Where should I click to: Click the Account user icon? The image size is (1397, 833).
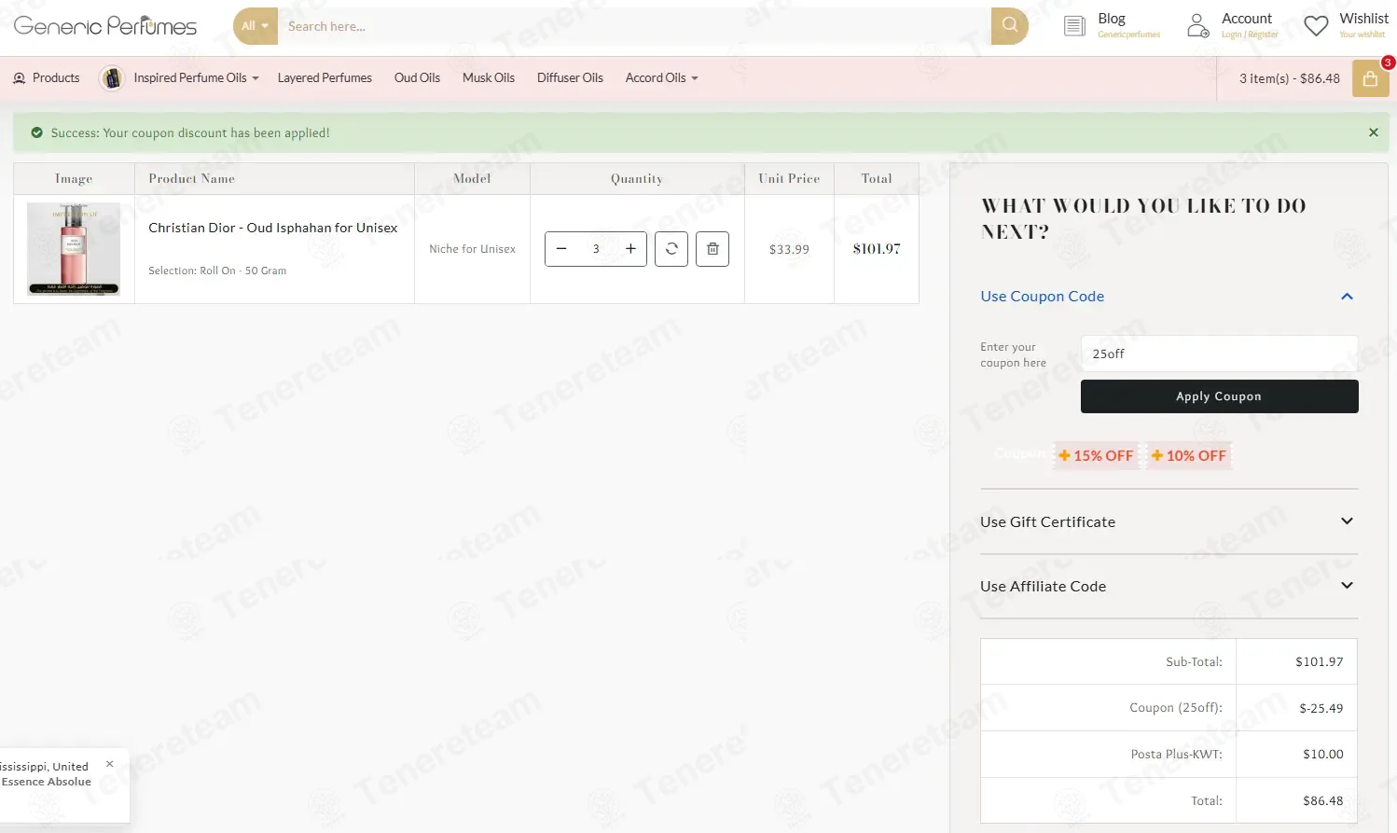(x=1198, y=26)
